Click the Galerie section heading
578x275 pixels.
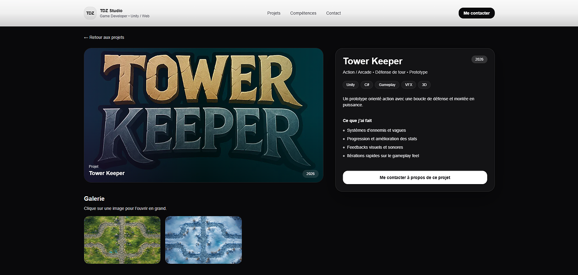point(94,198)
